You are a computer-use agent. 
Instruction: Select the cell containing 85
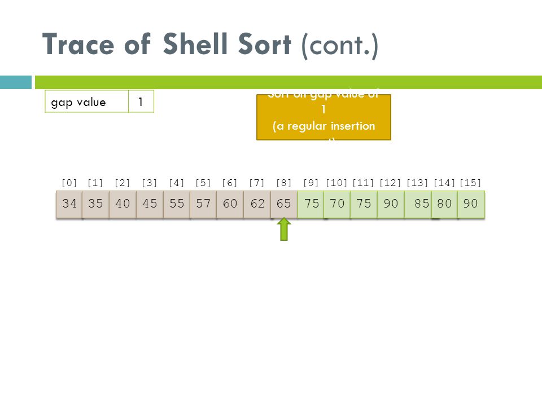pyautogui.click(x=418, y=204)
